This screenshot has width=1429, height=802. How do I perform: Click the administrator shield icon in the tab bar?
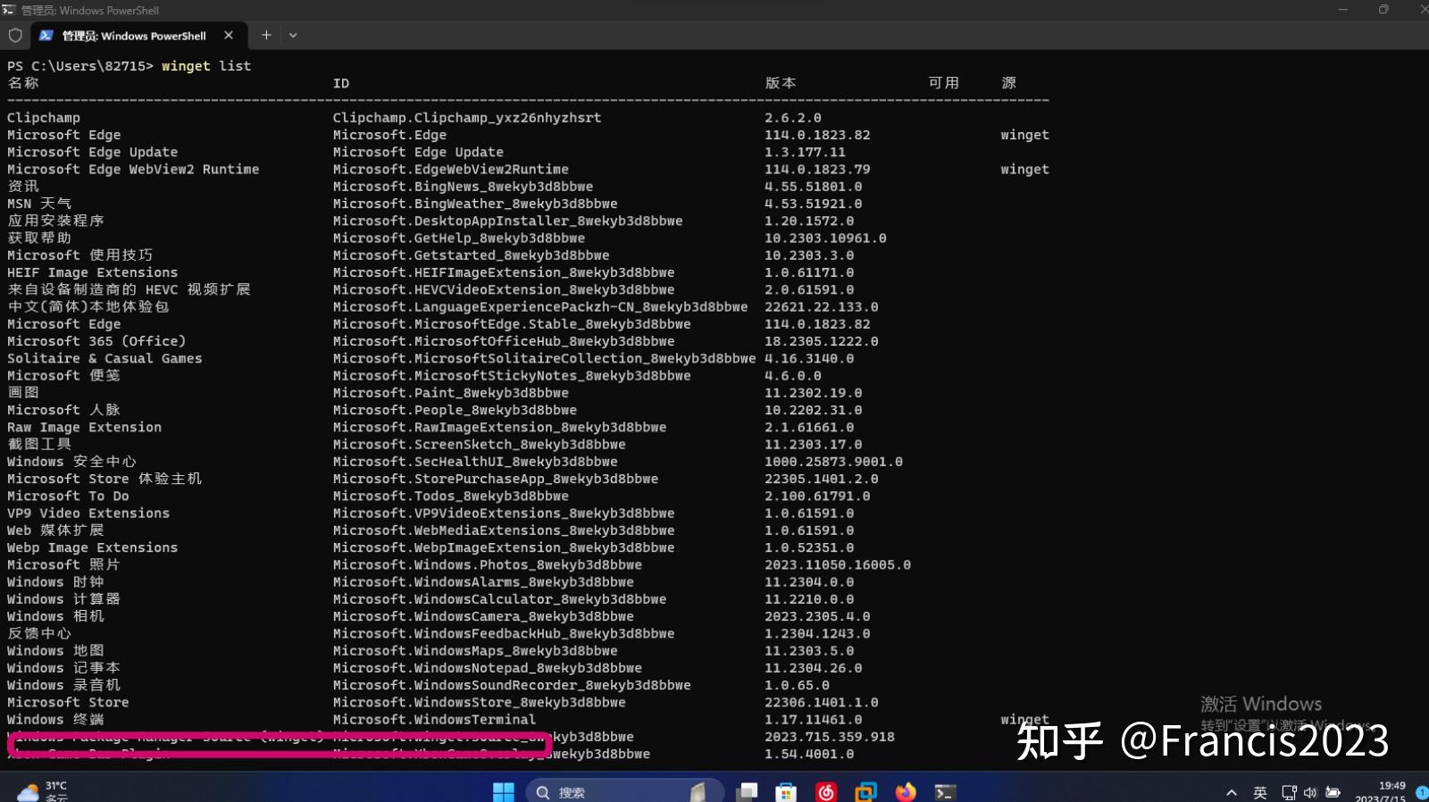(x=15, y=36)
